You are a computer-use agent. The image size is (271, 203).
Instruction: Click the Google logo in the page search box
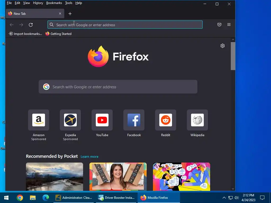[46, 87]
